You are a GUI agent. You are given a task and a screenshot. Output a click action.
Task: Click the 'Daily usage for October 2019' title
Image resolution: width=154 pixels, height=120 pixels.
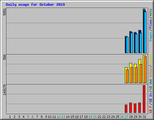(x=35, y=4)
